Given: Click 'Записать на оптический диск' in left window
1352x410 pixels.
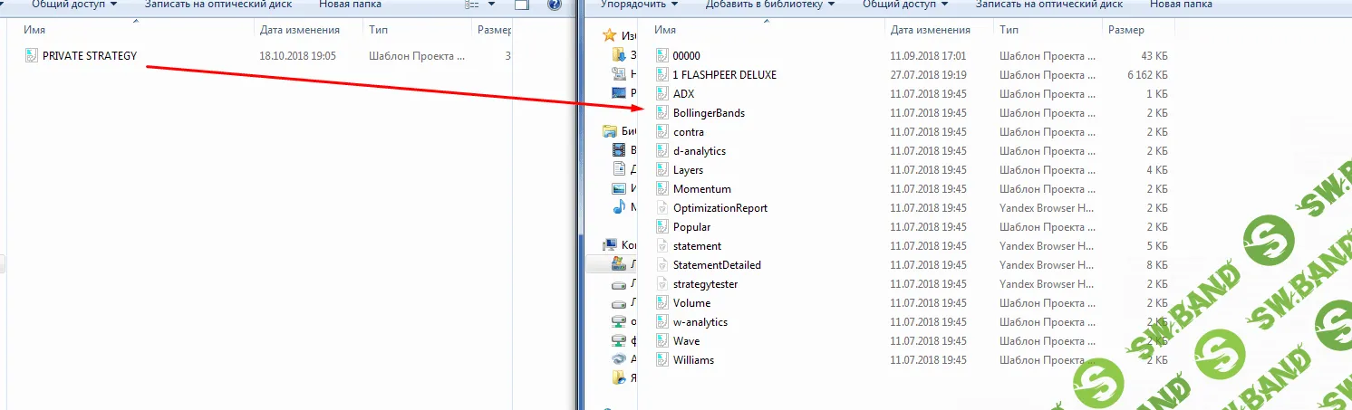Looking at the screenshot, I should click(217, 5).
